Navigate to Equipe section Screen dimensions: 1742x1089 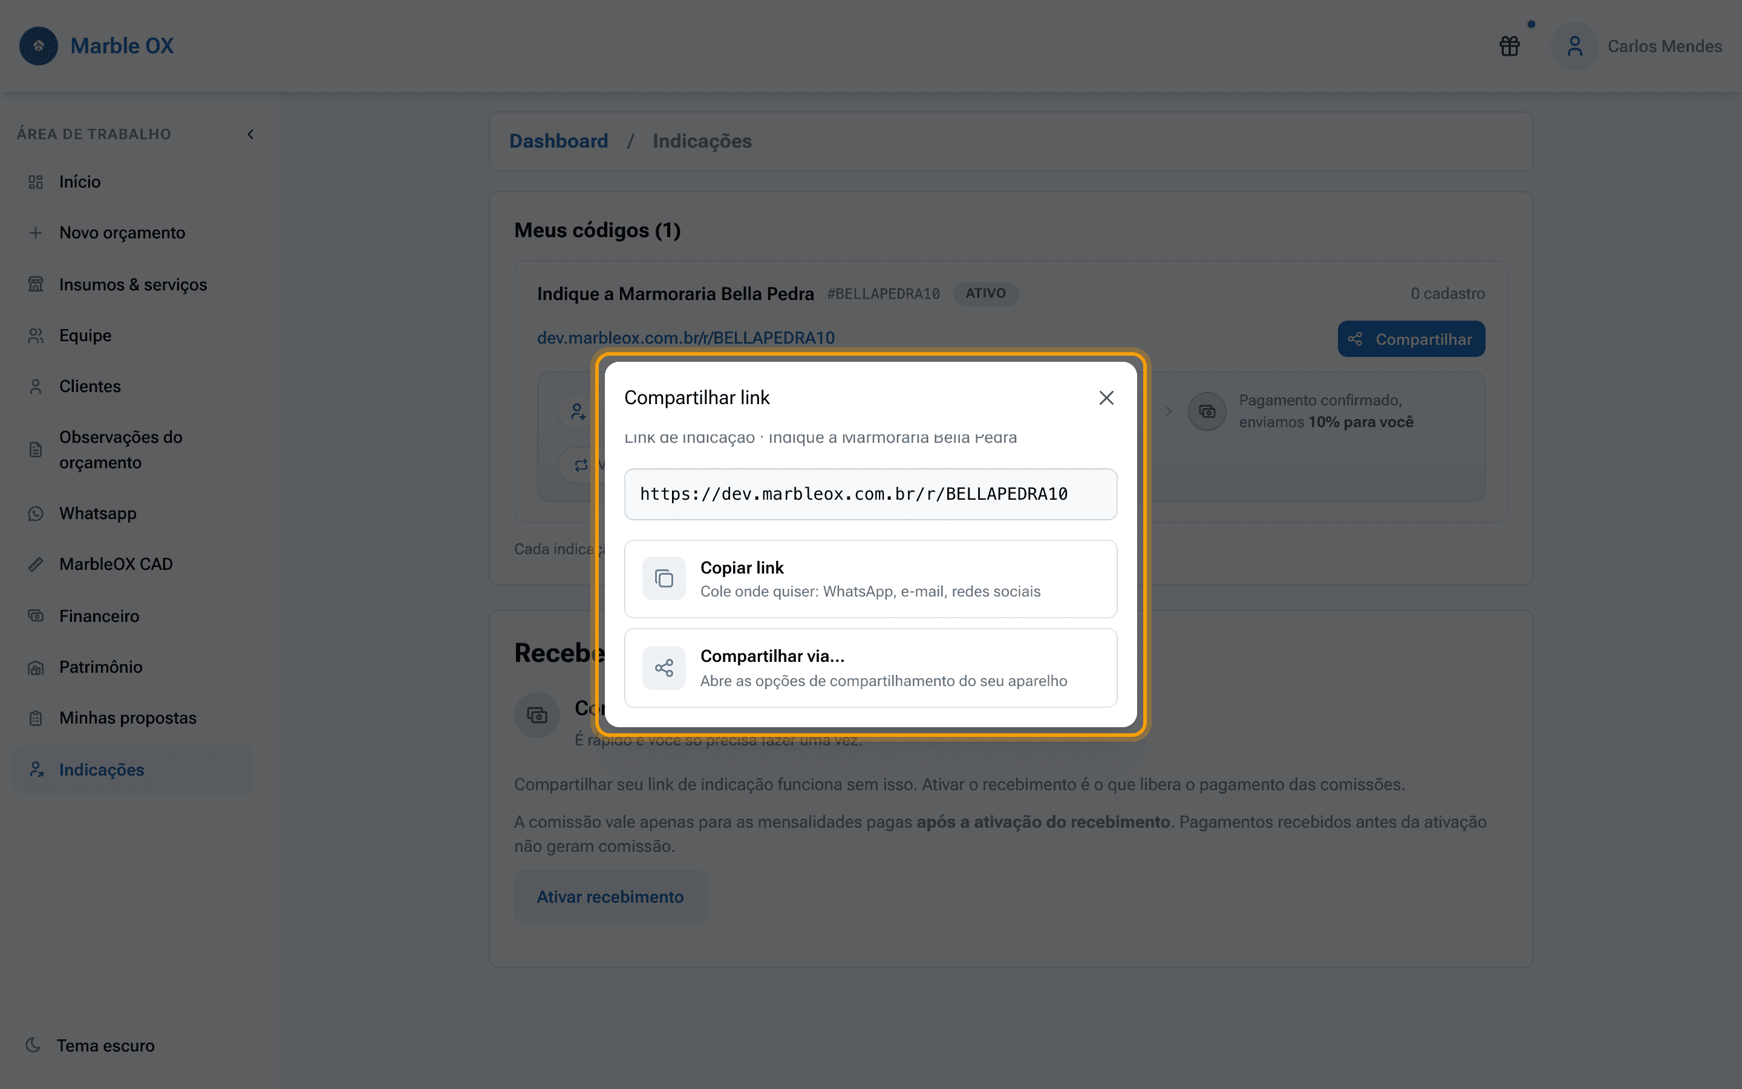point(134,336)
